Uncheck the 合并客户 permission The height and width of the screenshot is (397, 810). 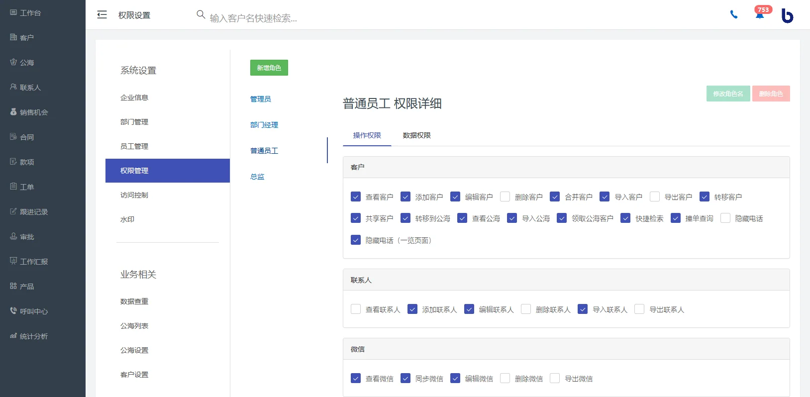[555, 197]
